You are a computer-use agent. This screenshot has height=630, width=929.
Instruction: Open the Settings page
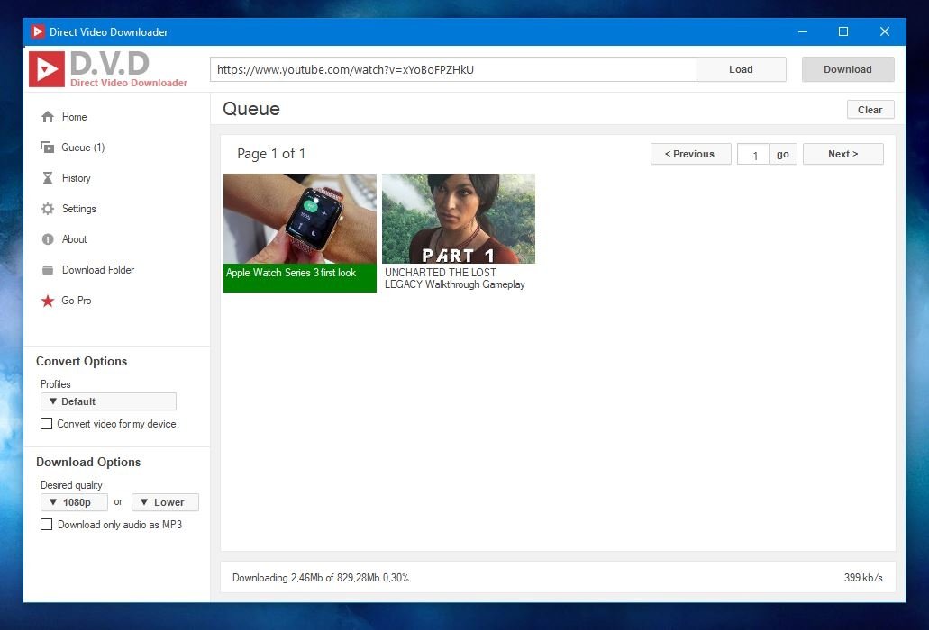point(78,209)
